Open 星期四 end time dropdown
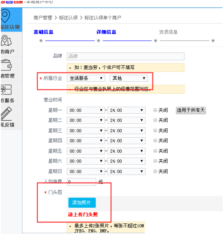Viewport: 224px width, 234px height. tap(126, 141)
